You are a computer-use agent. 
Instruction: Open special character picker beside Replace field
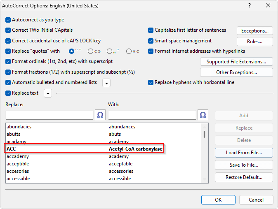click(100, 115)
